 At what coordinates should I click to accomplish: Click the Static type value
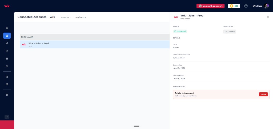point(176,48)
